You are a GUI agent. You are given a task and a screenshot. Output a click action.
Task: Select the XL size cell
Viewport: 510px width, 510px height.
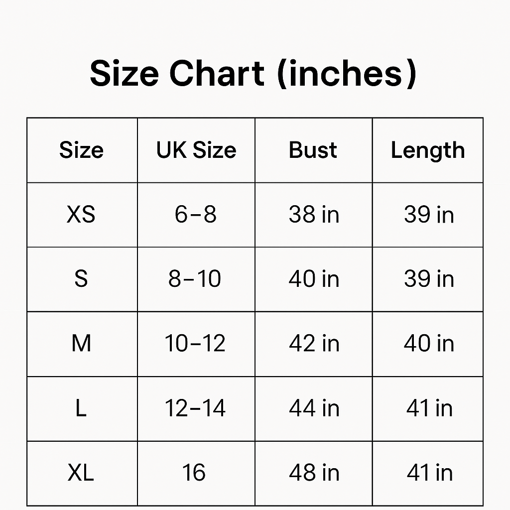click(81, 473)
